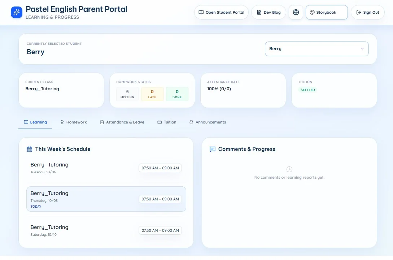Select the Saturday, 10/10 schedule entry
This screenshot has height=260, width=393.
[x=106, y=230]
